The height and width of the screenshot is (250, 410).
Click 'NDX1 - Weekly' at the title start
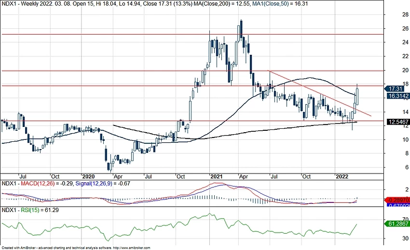coord(20,4)
